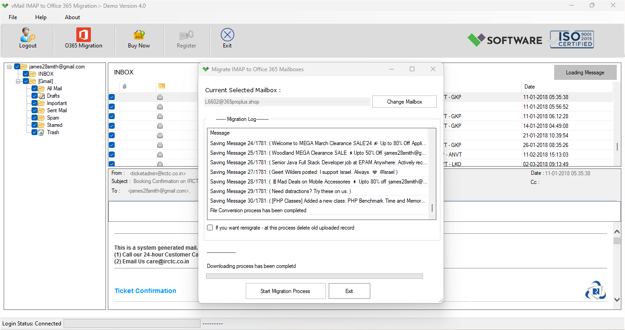Click the Drafts pencil folder icon
Image resolution: width=625 pixels, height=330 pixels.
pyautogui.click(x=41, y=96)
